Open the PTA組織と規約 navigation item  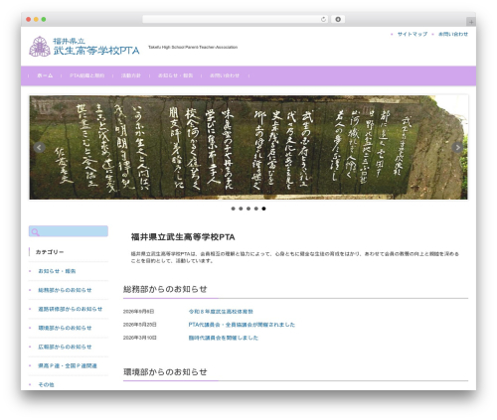pyautogui.click(x=86, y=75)
